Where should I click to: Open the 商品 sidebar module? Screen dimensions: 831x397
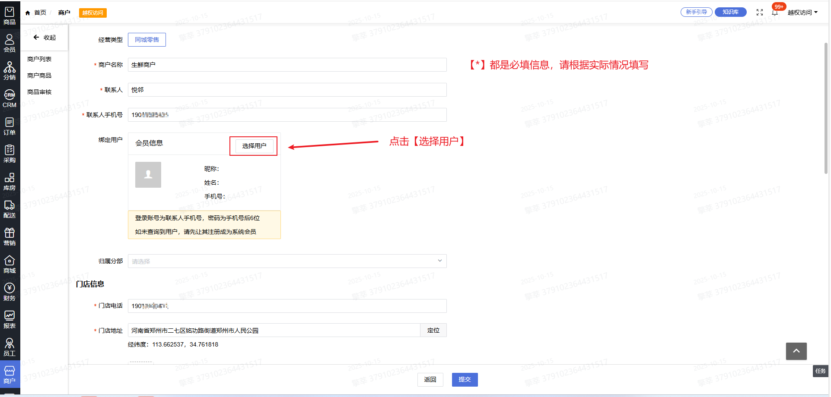(x=10, y=16)
